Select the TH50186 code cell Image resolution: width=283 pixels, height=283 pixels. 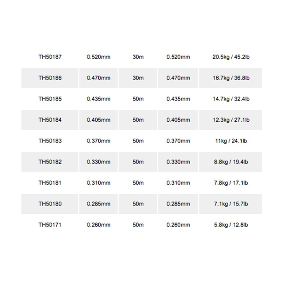pyautogui.click(x=50, y=78)
